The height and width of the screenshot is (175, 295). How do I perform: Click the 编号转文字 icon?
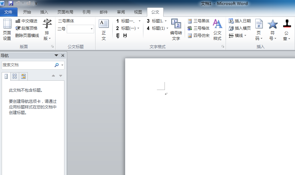tap(176, 30)
